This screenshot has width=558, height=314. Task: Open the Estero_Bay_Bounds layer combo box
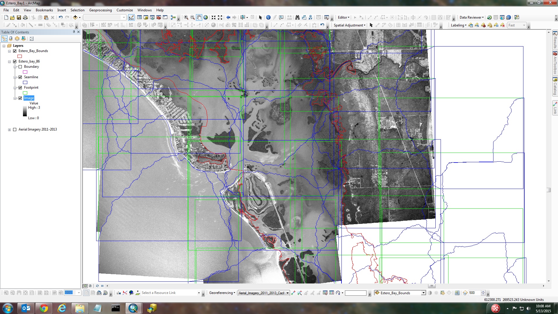(423, 293)
